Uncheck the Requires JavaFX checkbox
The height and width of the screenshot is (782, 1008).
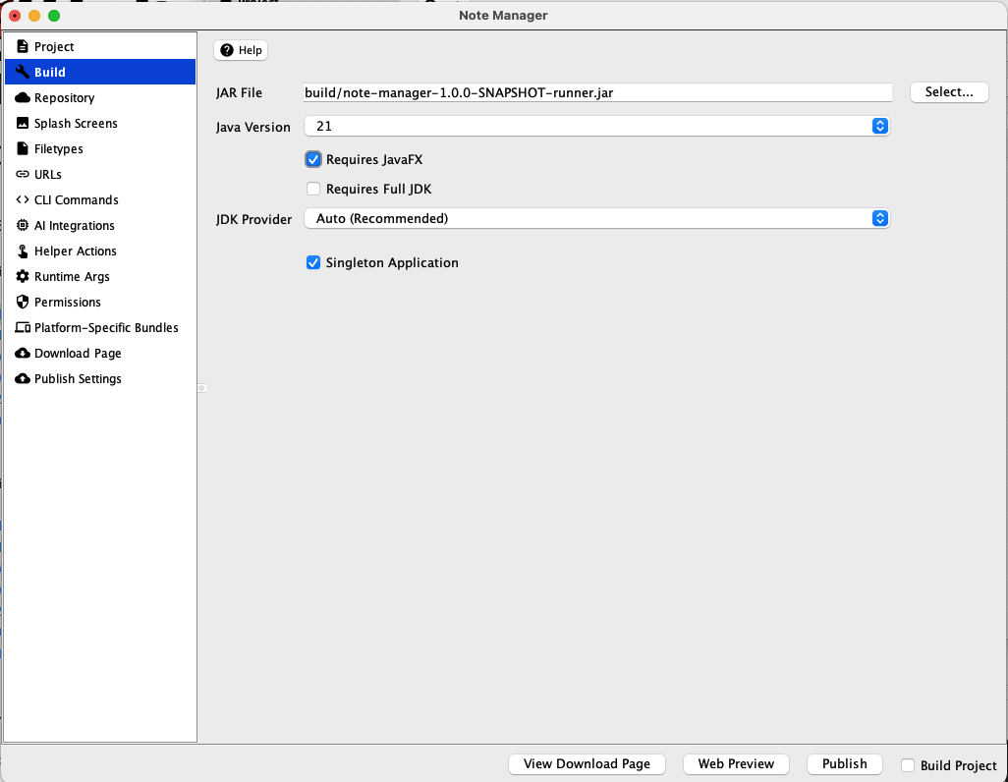(x=313, y=159)
